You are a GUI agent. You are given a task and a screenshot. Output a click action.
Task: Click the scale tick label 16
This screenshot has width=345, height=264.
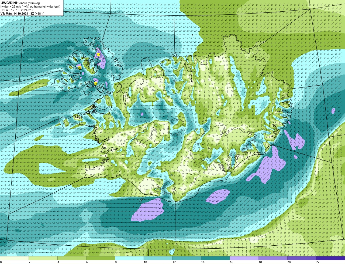click(x=231, y=262)
